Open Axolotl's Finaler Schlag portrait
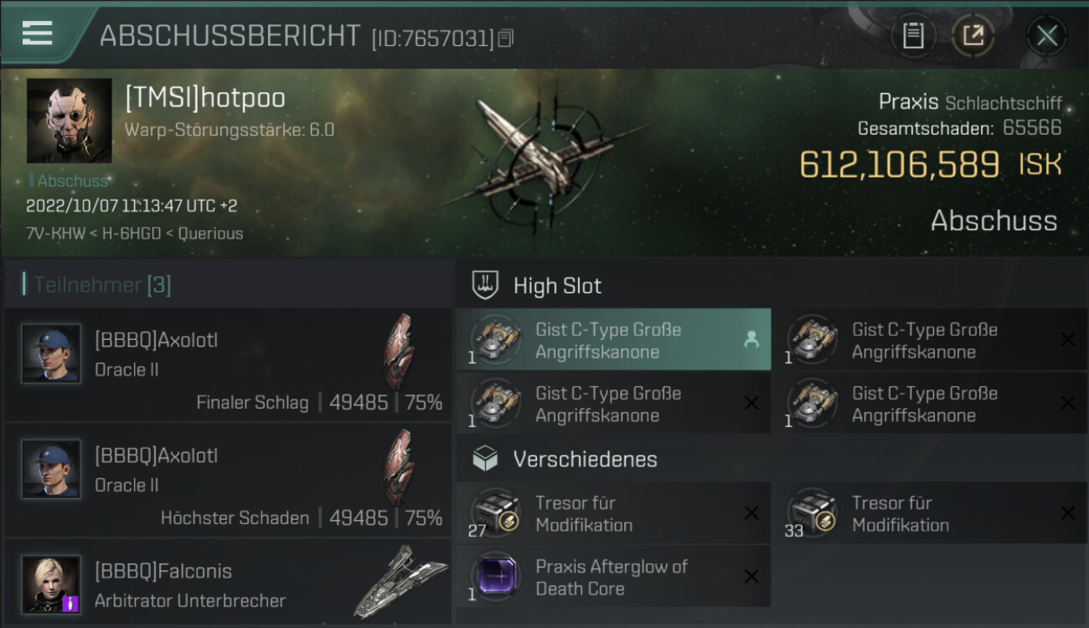Screen dimensions: 1089x628 pyautogui.click(x=51, y=353)
